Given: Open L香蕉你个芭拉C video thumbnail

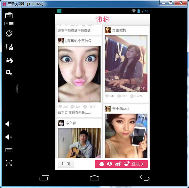Looking at the screenshot, I should click(79, 74).
